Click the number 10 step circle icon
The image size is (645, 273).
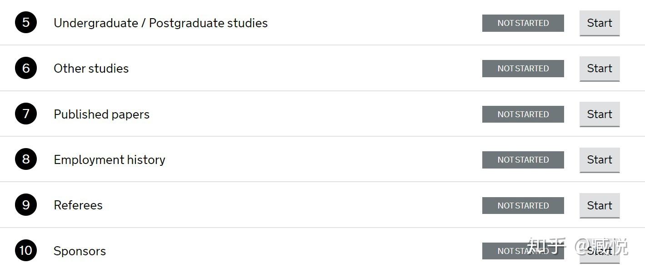[x=25, y=251]
